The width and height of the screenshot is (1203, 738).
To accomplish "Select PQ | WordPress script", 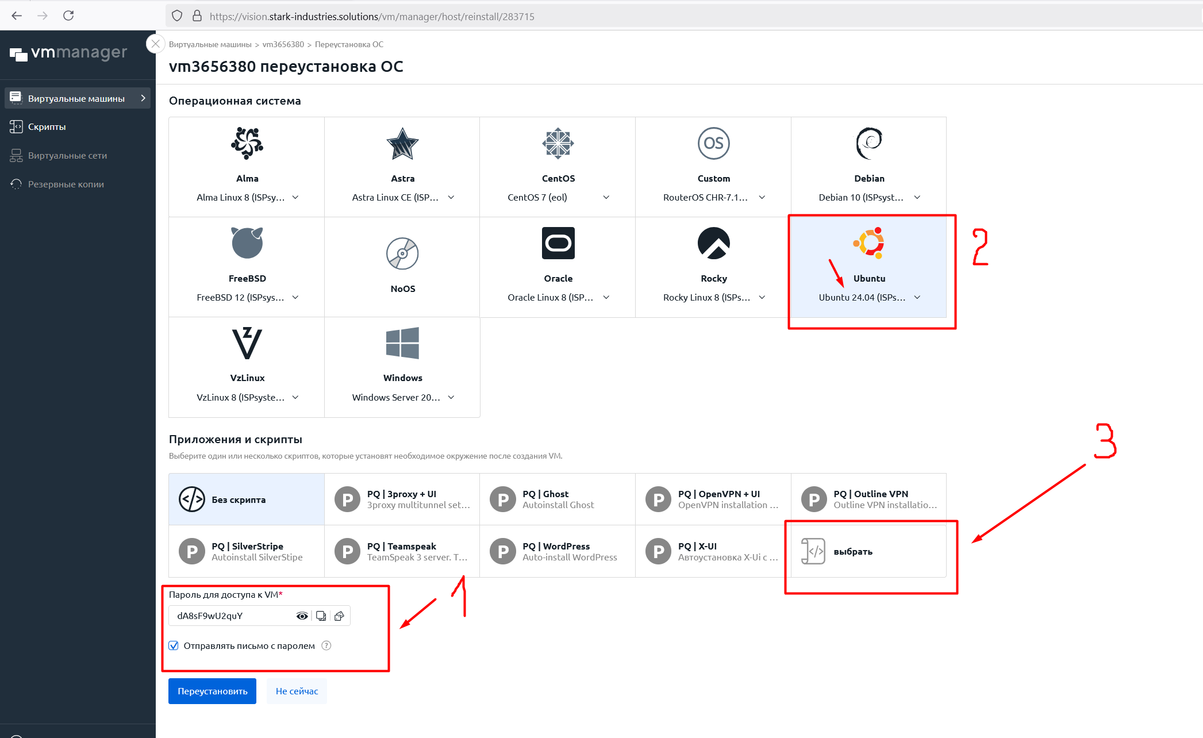I will click(558, 551).
